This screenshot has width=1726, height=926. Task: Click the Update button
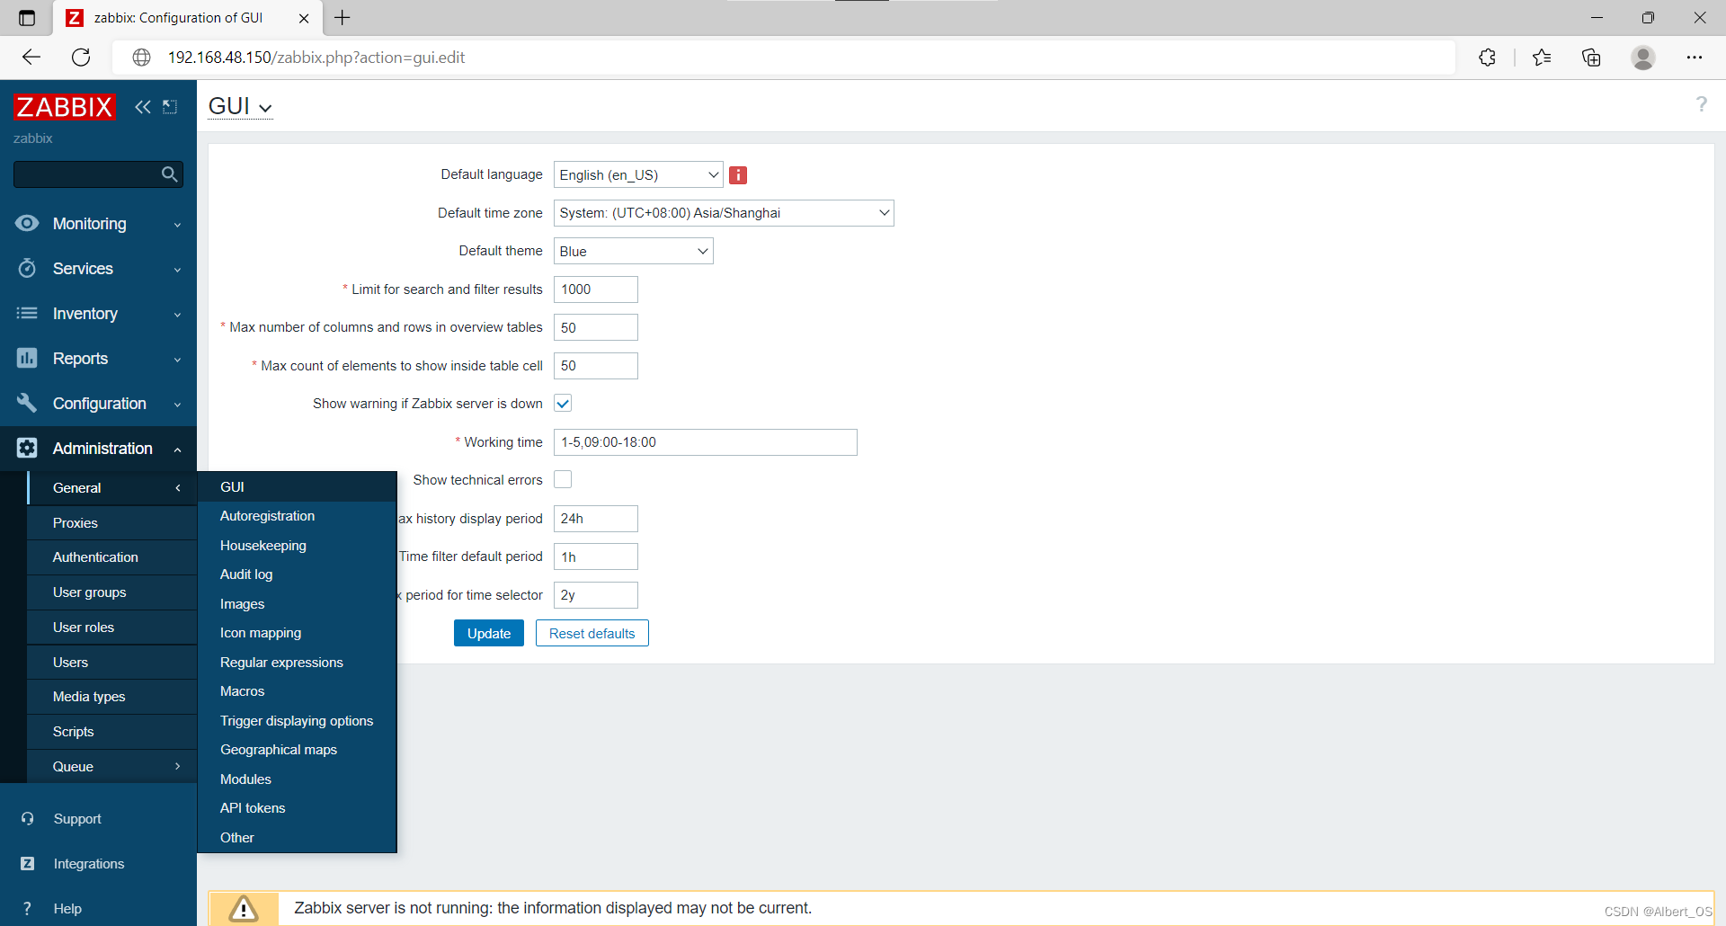(489, 633)
